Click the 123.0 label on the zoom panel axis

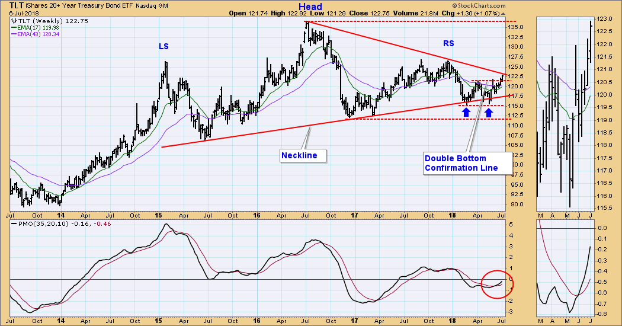(x=605, y=18)
